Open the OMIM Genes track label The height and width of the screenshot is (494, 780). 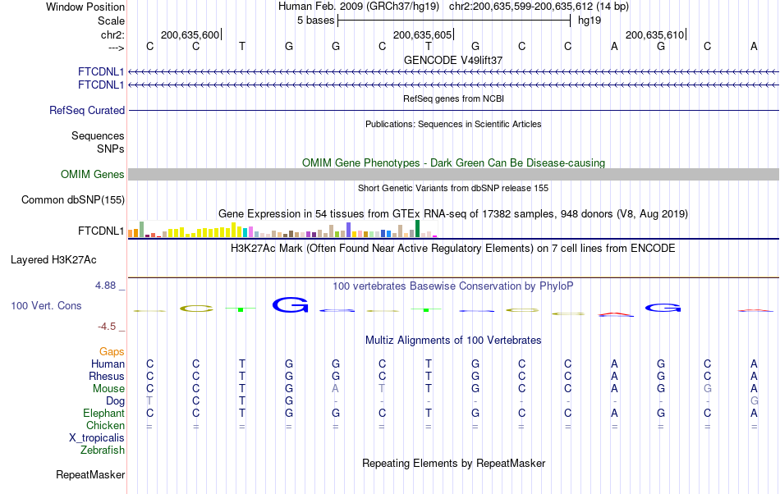92,175
